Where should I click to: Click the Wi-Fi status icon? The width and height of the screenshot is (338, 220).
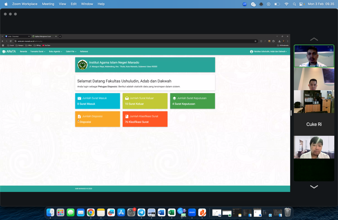click(x=286, y=4)
